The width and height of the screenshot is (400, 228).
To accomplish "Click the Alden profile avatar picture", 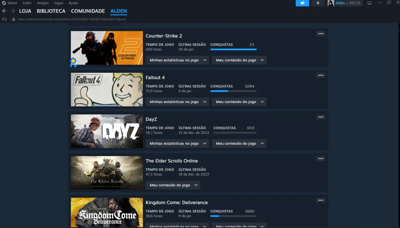I will point(331,3).
